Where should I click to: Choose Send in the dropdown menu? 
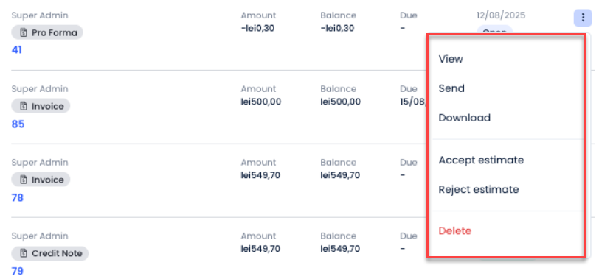click(x=451, y=88)
